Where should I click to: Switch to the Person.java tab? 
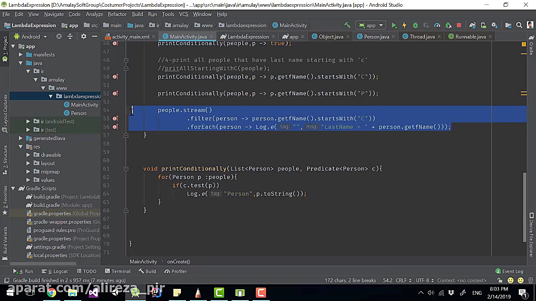coord(376,36)
